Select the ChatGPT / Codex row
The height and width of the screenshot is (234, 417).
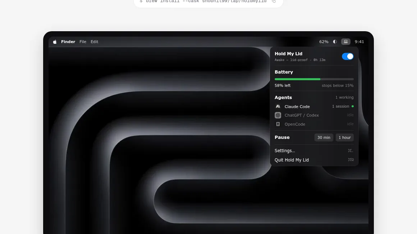314,115
